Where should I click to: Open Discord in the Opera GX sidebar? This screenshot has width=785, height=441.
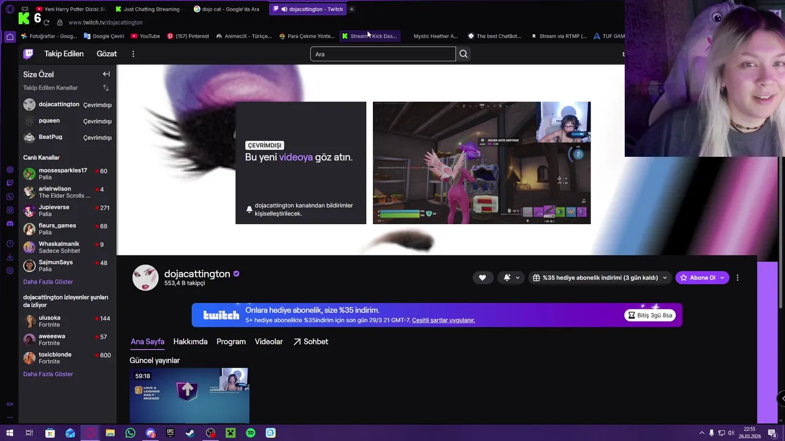click(x=10, y=224)
